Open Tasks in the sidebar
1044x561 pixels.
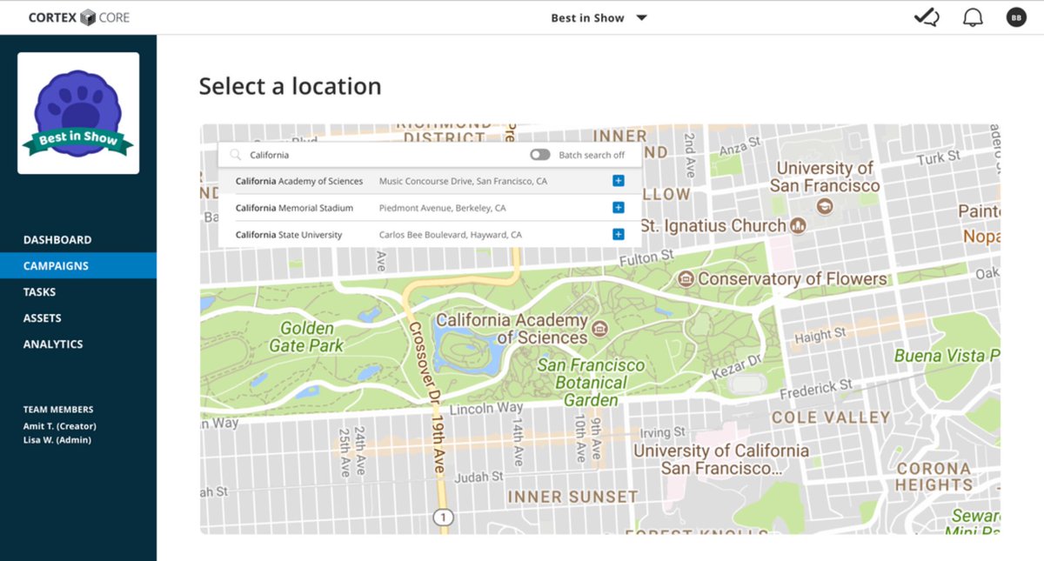pyautogui.click(x=40, y=292)
